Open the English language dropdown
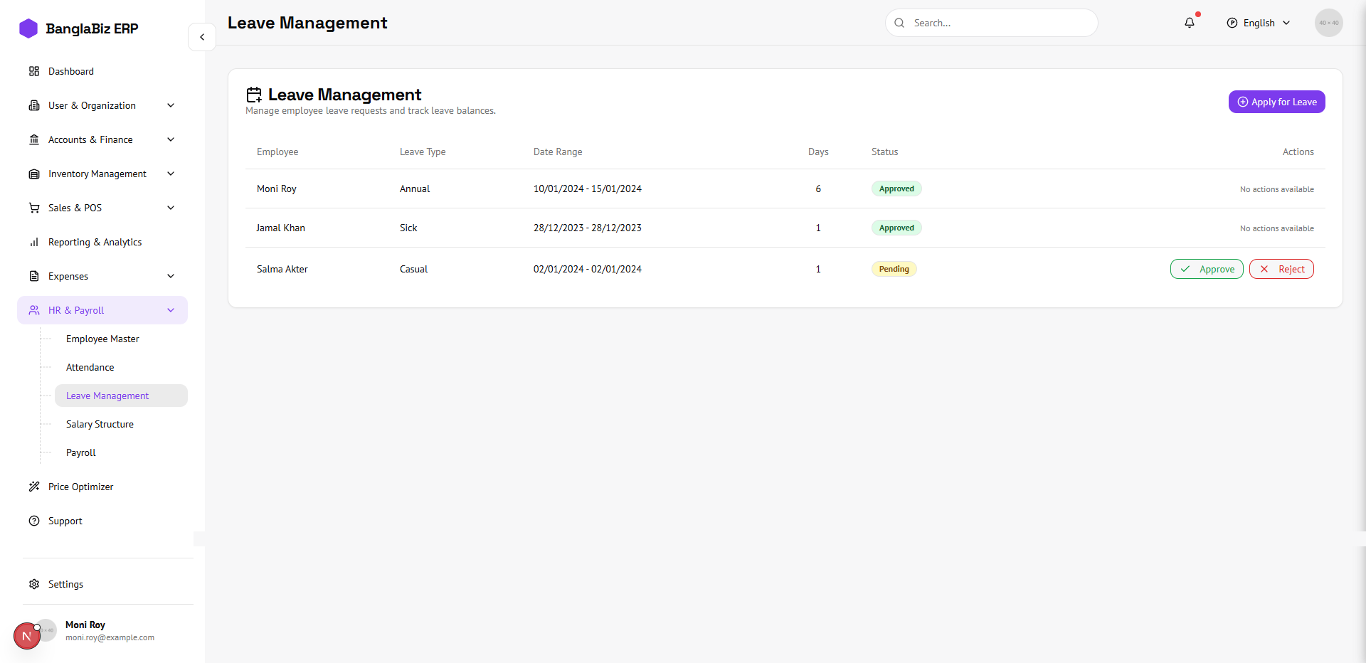Viewport: 1366px width, 663px height. click(x=1259, y=23)
